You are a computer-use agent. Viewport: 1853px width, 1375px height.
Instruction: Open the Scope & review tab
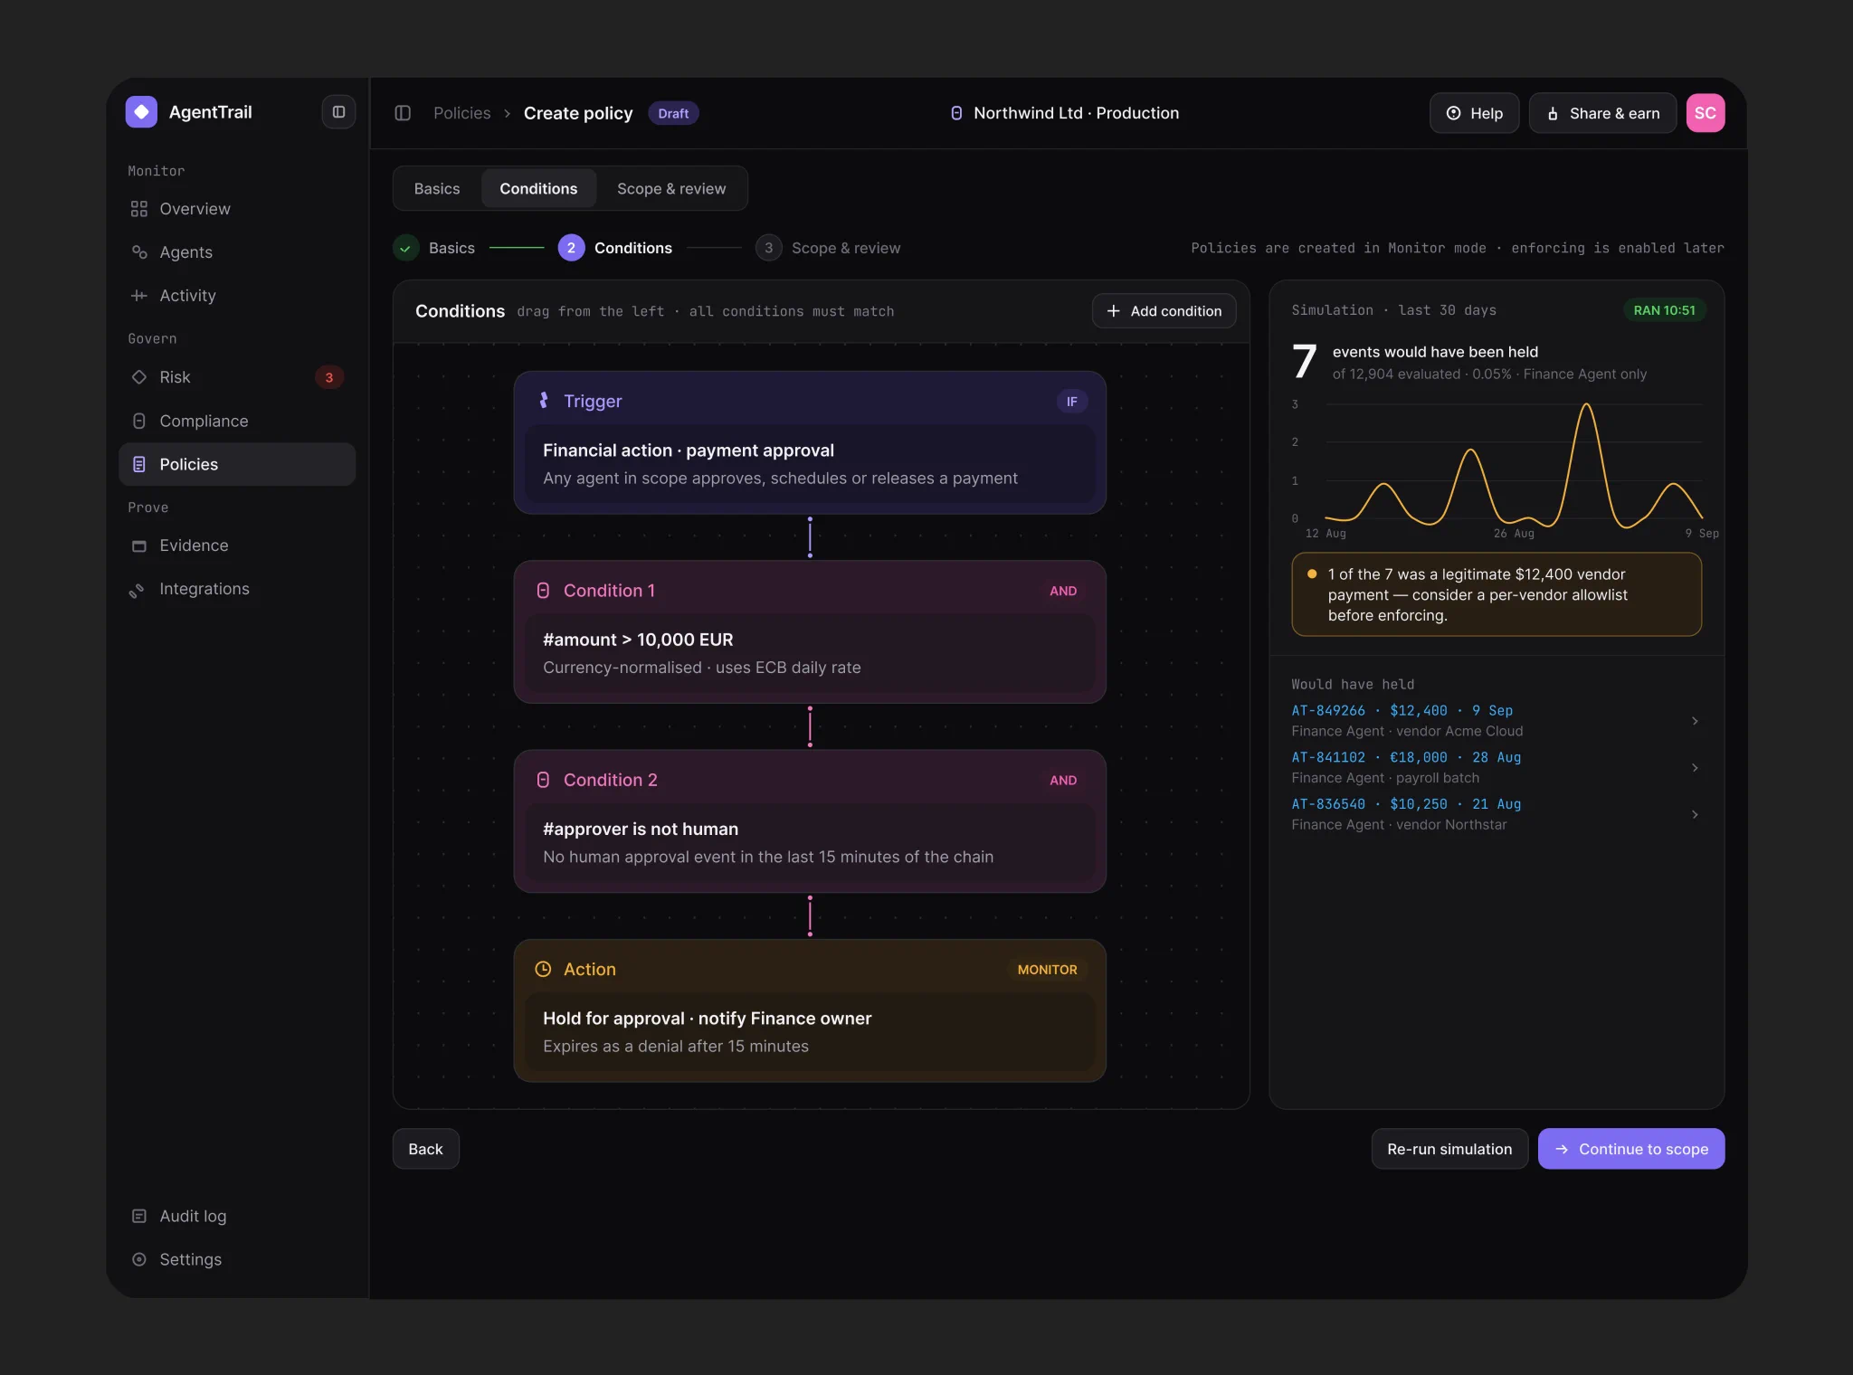click(x=671, y=188)
